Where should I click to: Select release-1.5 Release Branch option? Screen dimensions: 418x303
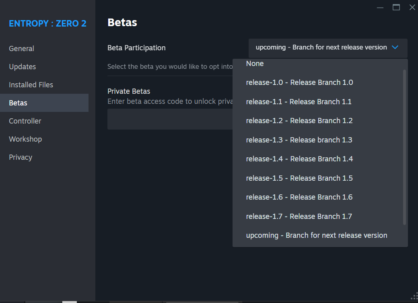tap(299, 178)
